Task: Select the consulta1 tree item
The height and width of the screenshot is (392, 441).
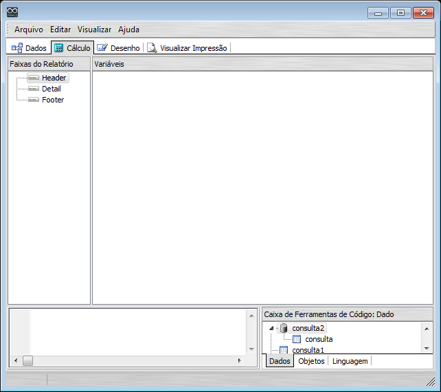Action: pyautogui.click(x=308, y=350)
